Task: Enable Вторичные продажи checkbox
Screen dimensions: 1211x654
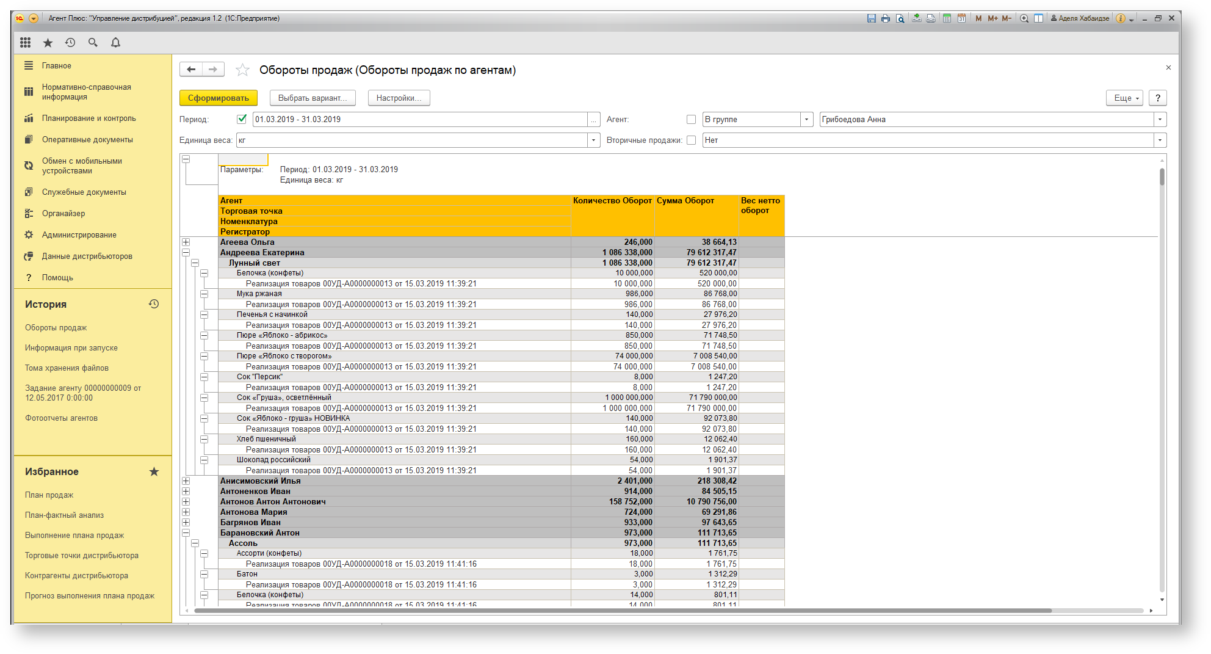Action: 691,140
